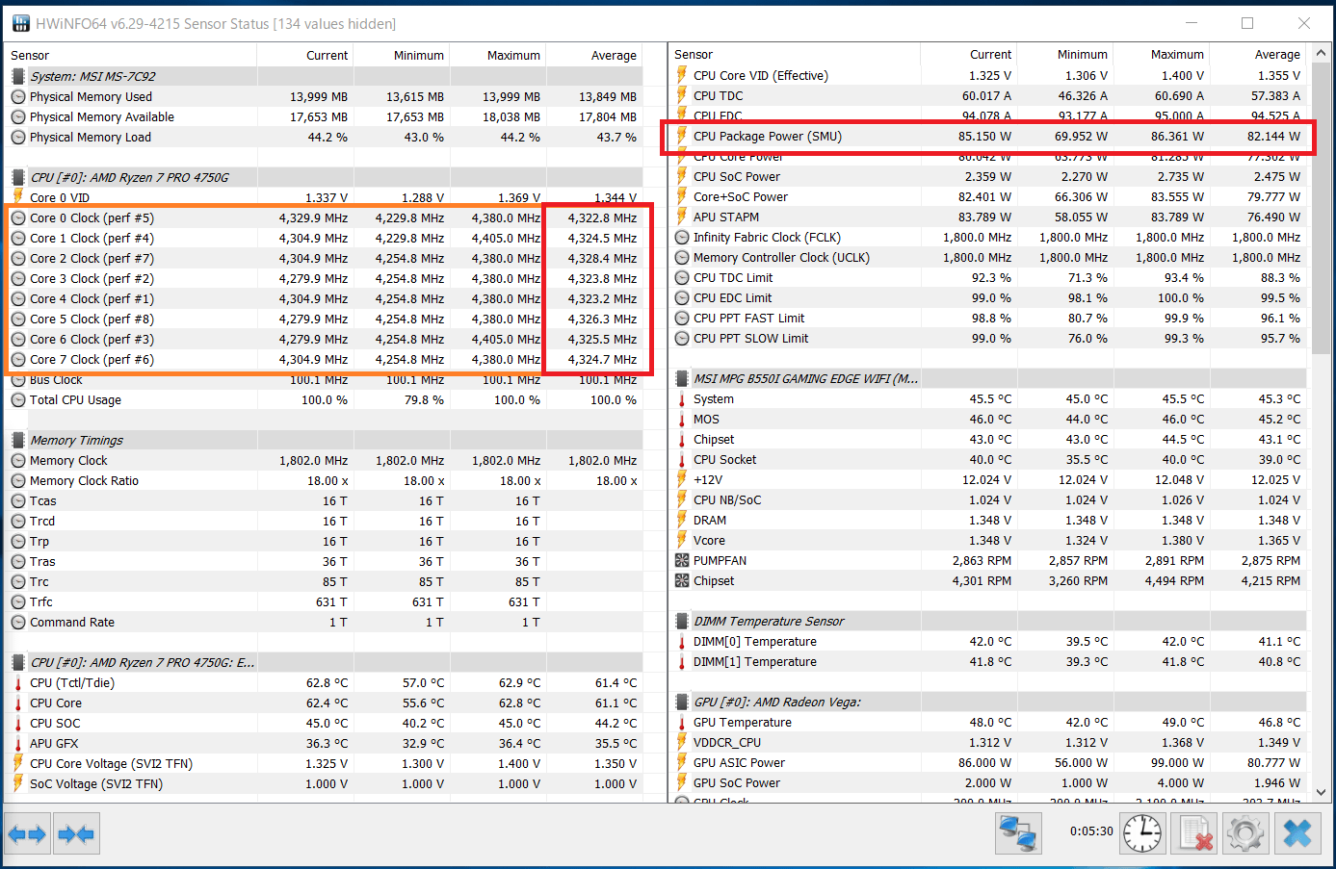Select the Vcore row
The height and width of the screenshot is (869, 1336).
988,540
